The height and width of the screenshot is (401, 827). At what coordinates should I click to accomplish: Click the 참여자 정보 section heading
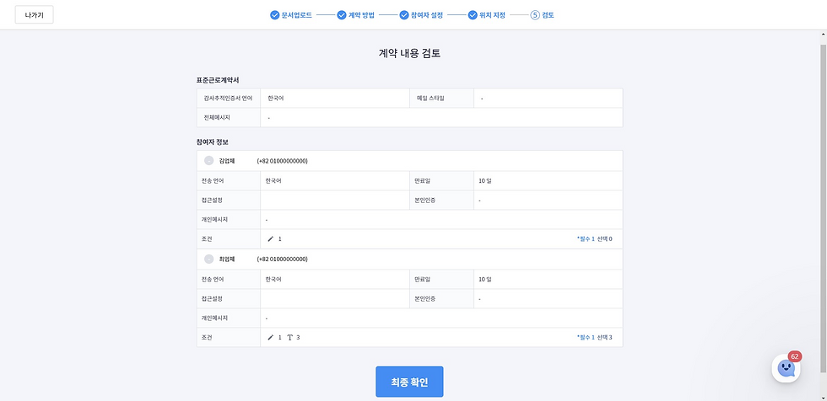tap(212, 142)
